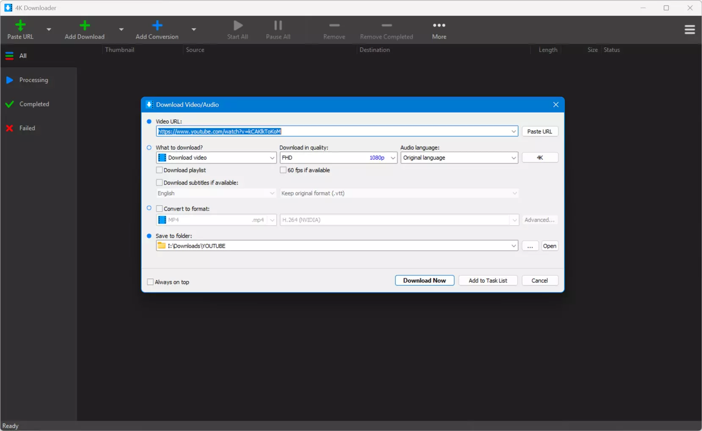Open the MP4 format dropdown
Viewport: 702px width, 431px height.
[x=216, y=220]
